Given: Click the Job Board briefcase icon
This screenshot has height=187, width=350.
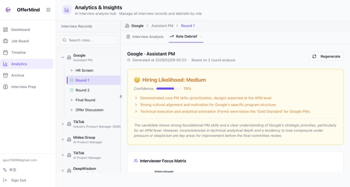Looking at the screenshot, I should (x=5, y=41).
